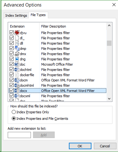Select the docmhtml extension row text

click(x=27, y=85)
